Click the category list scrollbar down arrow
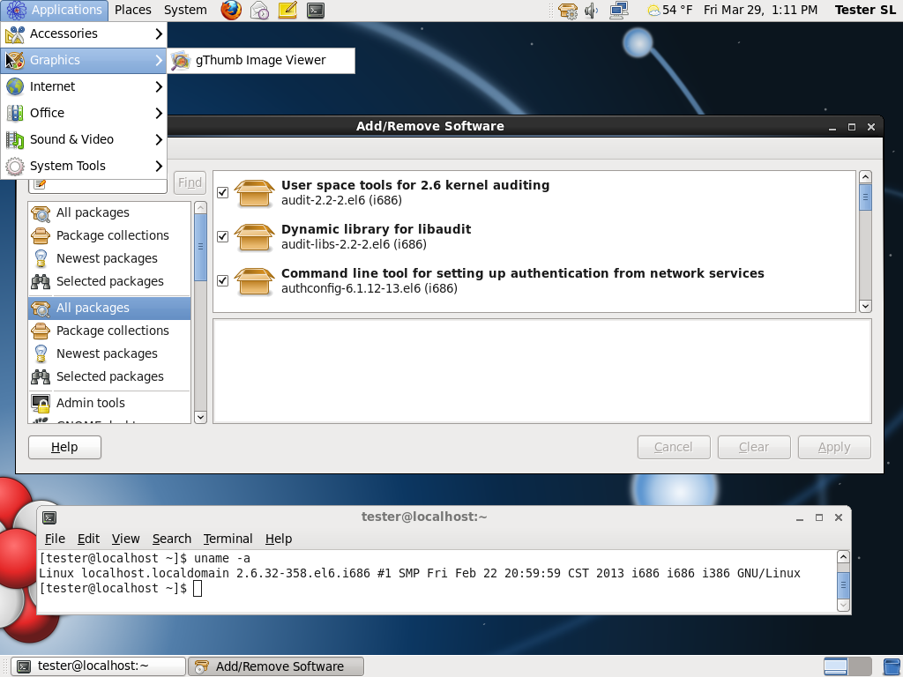 click(200, 417)
